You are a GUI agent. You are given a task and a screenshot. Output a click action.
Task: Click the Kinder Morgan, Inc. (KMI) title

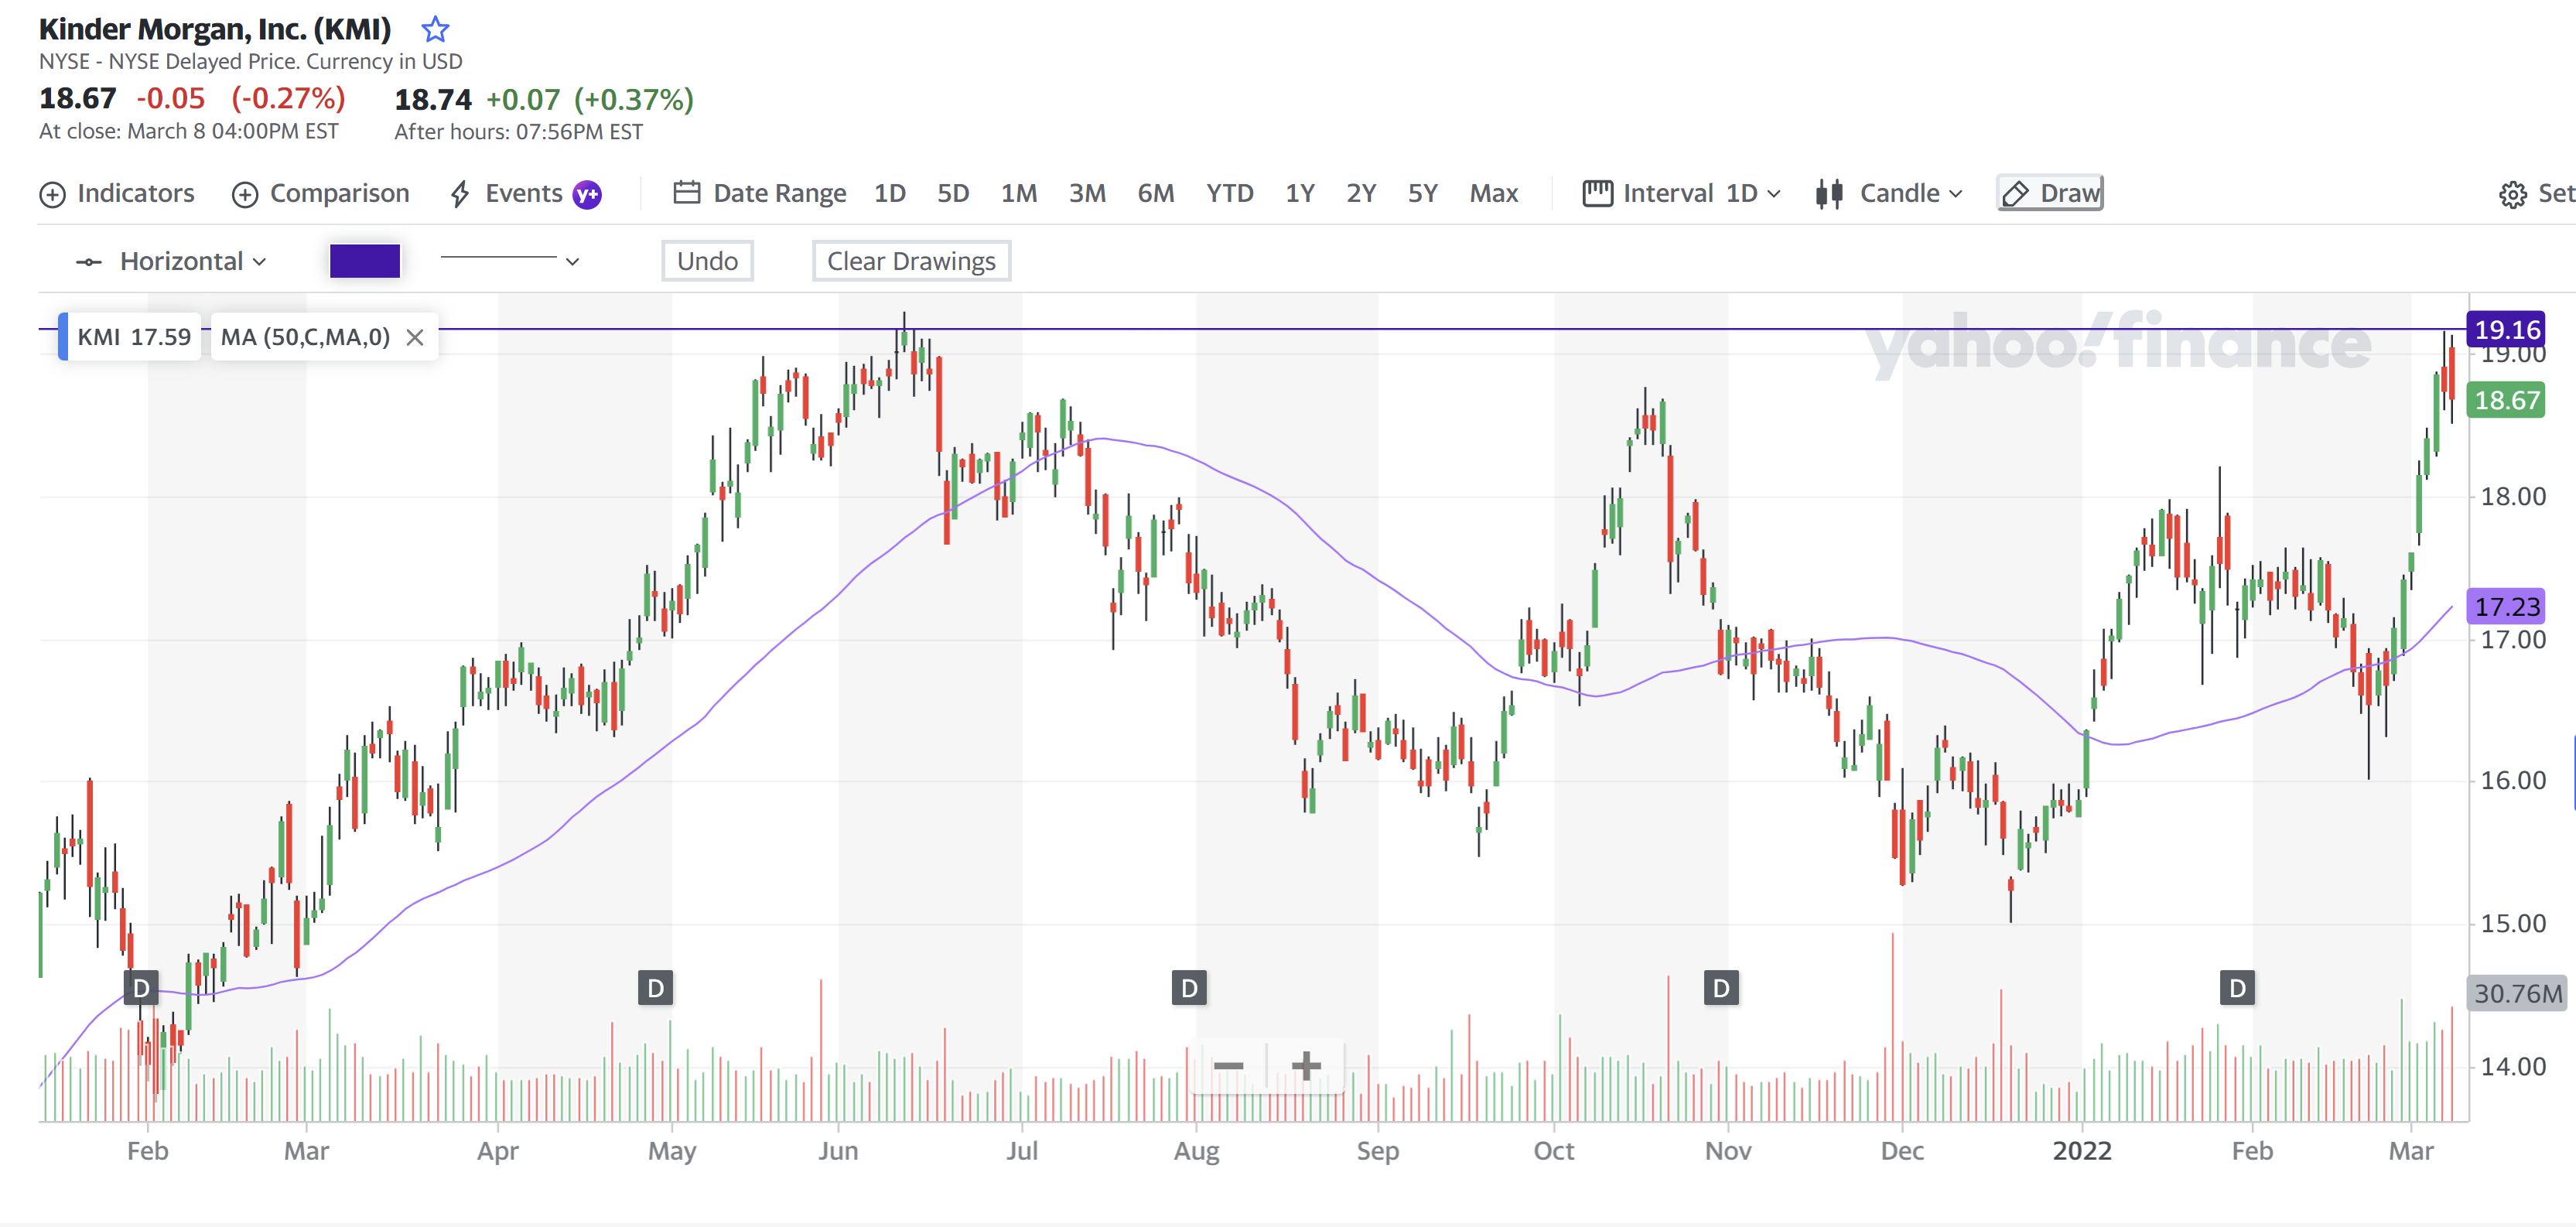coord(215,29)
